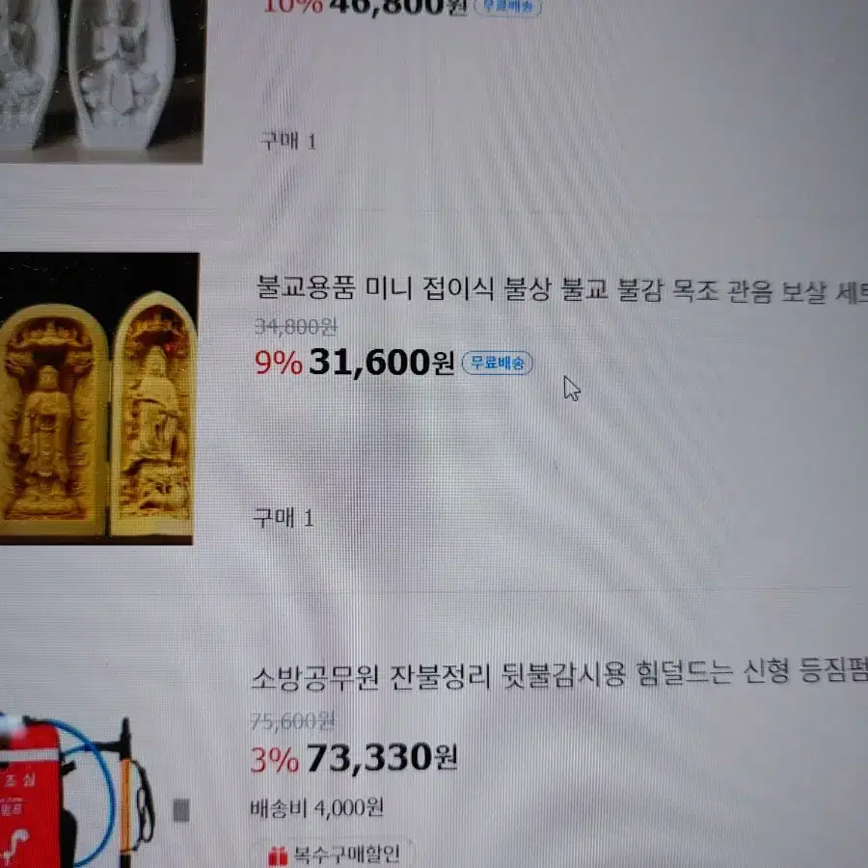Screen dimensions: 868x868
Task: Click the crossed-out 75,600원 original price
Action: [x=293, y=721]
